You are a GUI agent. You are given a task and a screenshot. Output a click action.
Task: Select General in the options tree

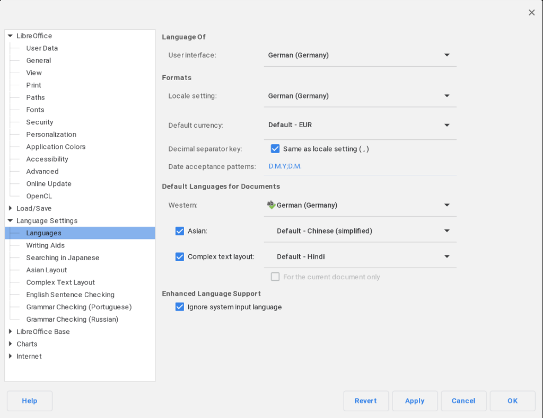(x=38, y=60)
